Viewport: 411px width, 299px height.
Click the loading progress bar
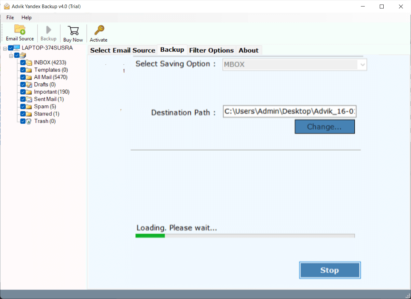point(245,236)
